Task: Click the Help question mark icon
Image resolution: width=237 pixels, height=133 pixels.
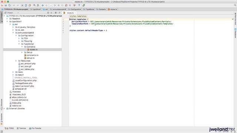Action: 79,5
